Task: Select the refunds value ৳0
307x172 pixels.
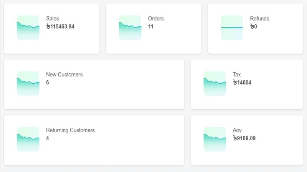Action: (254, 26)
